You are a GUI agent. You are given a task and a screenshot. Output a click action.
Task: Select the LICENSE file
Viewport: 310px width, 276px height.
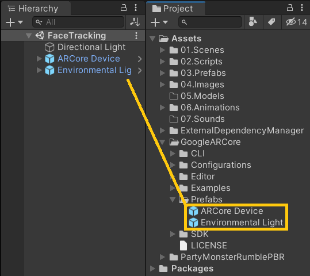click(x=209, y=246)
